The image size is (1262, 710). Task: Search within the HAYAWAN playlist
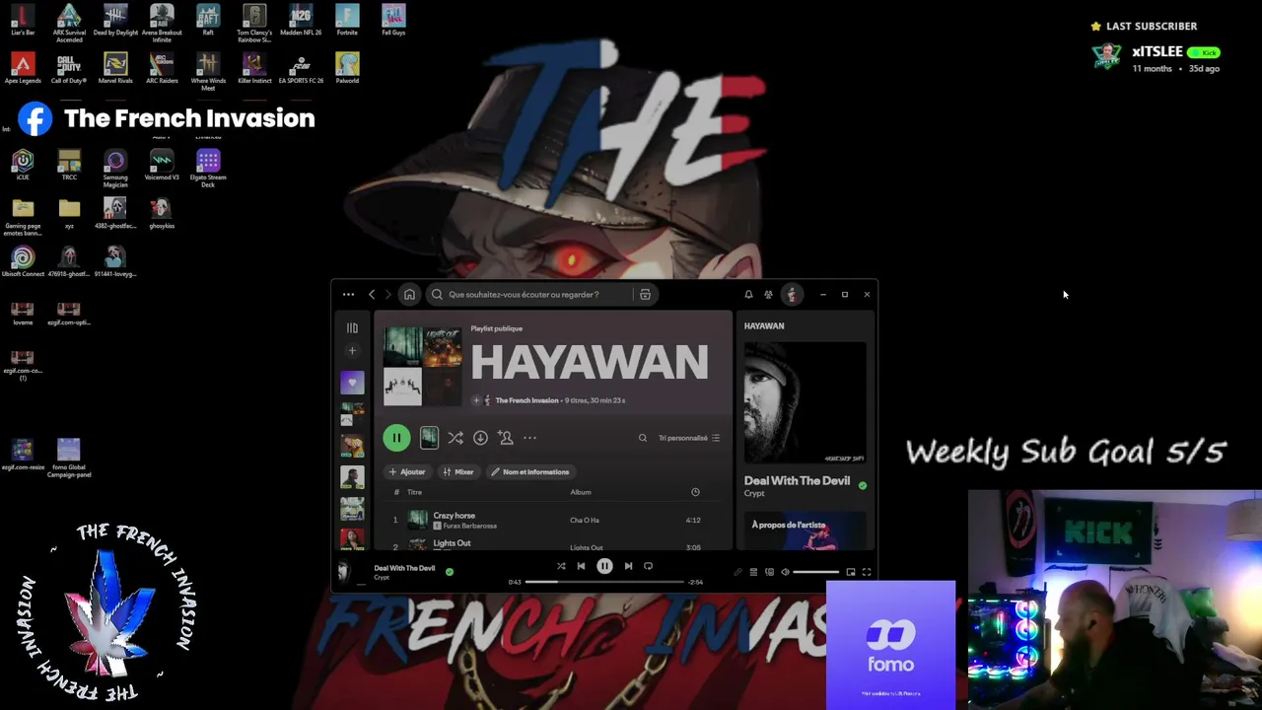coord(643,438)
